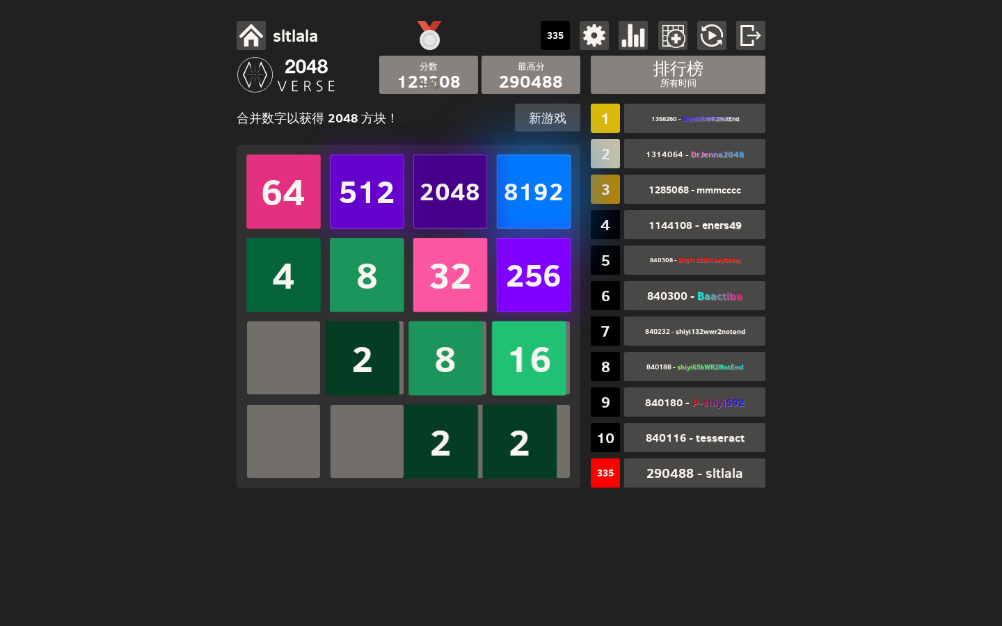
Task: Click the black 335 rank badge in the toolbar
Action: (555, 35)
